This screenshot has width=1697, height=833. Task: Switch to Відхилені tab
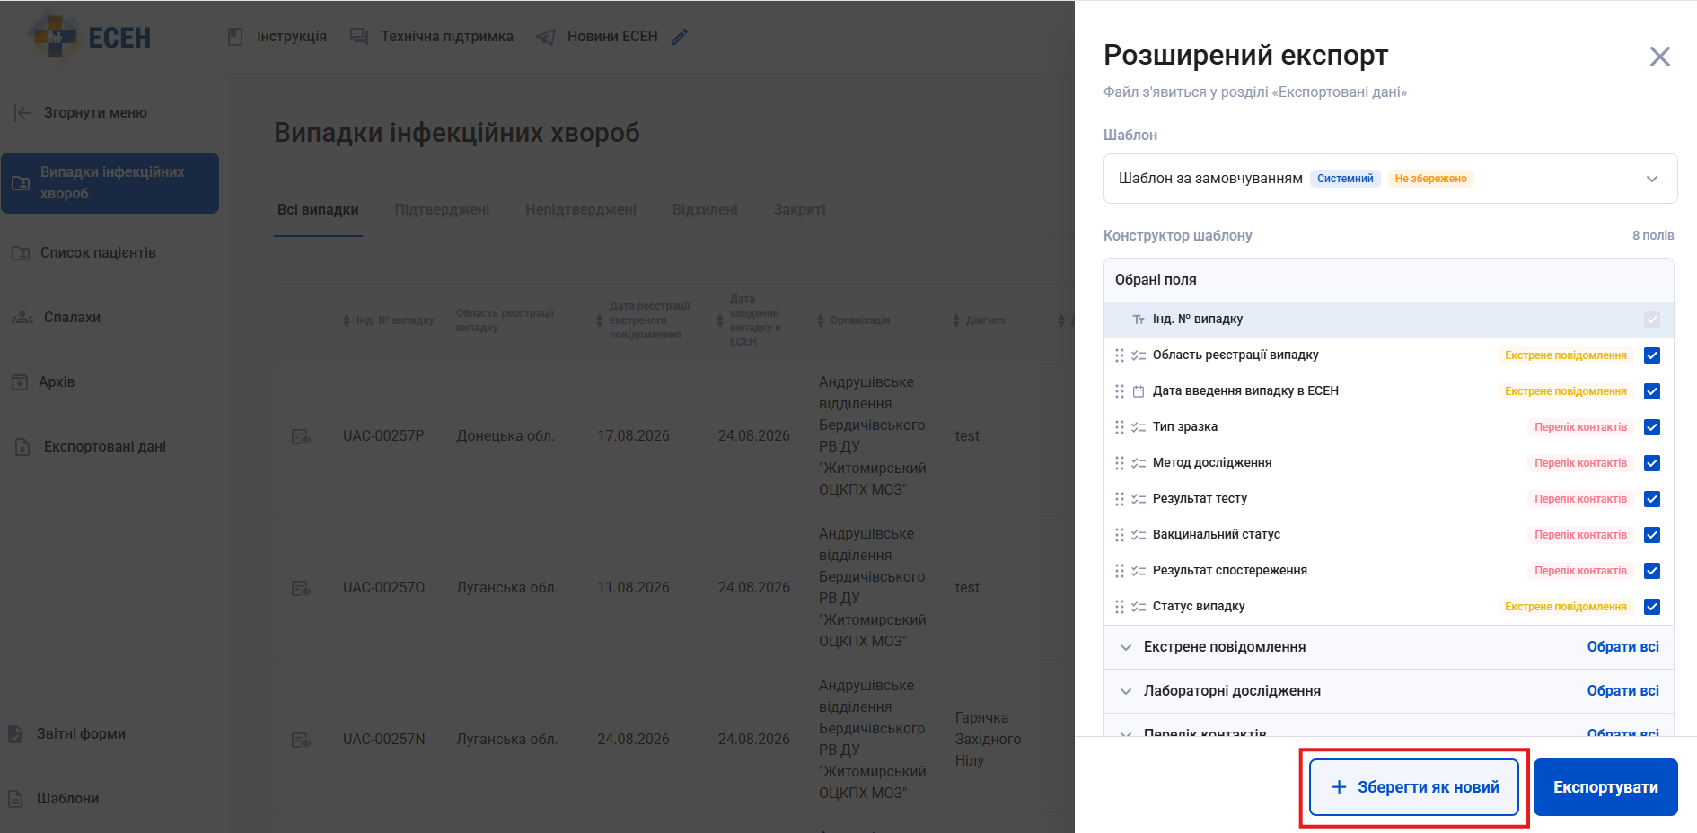pyautogui.click(x=705, y=210)
